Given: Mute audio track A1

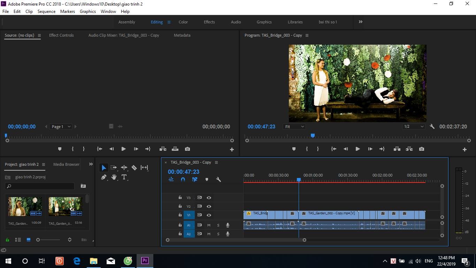Looking at the screenshot, I should (x=209, y=225).
